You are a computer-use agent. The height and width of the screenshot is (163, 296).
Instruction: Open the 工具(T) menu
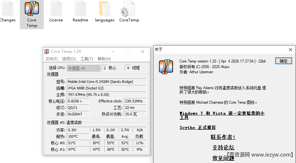pyautogui.click(x=87, y=59)
